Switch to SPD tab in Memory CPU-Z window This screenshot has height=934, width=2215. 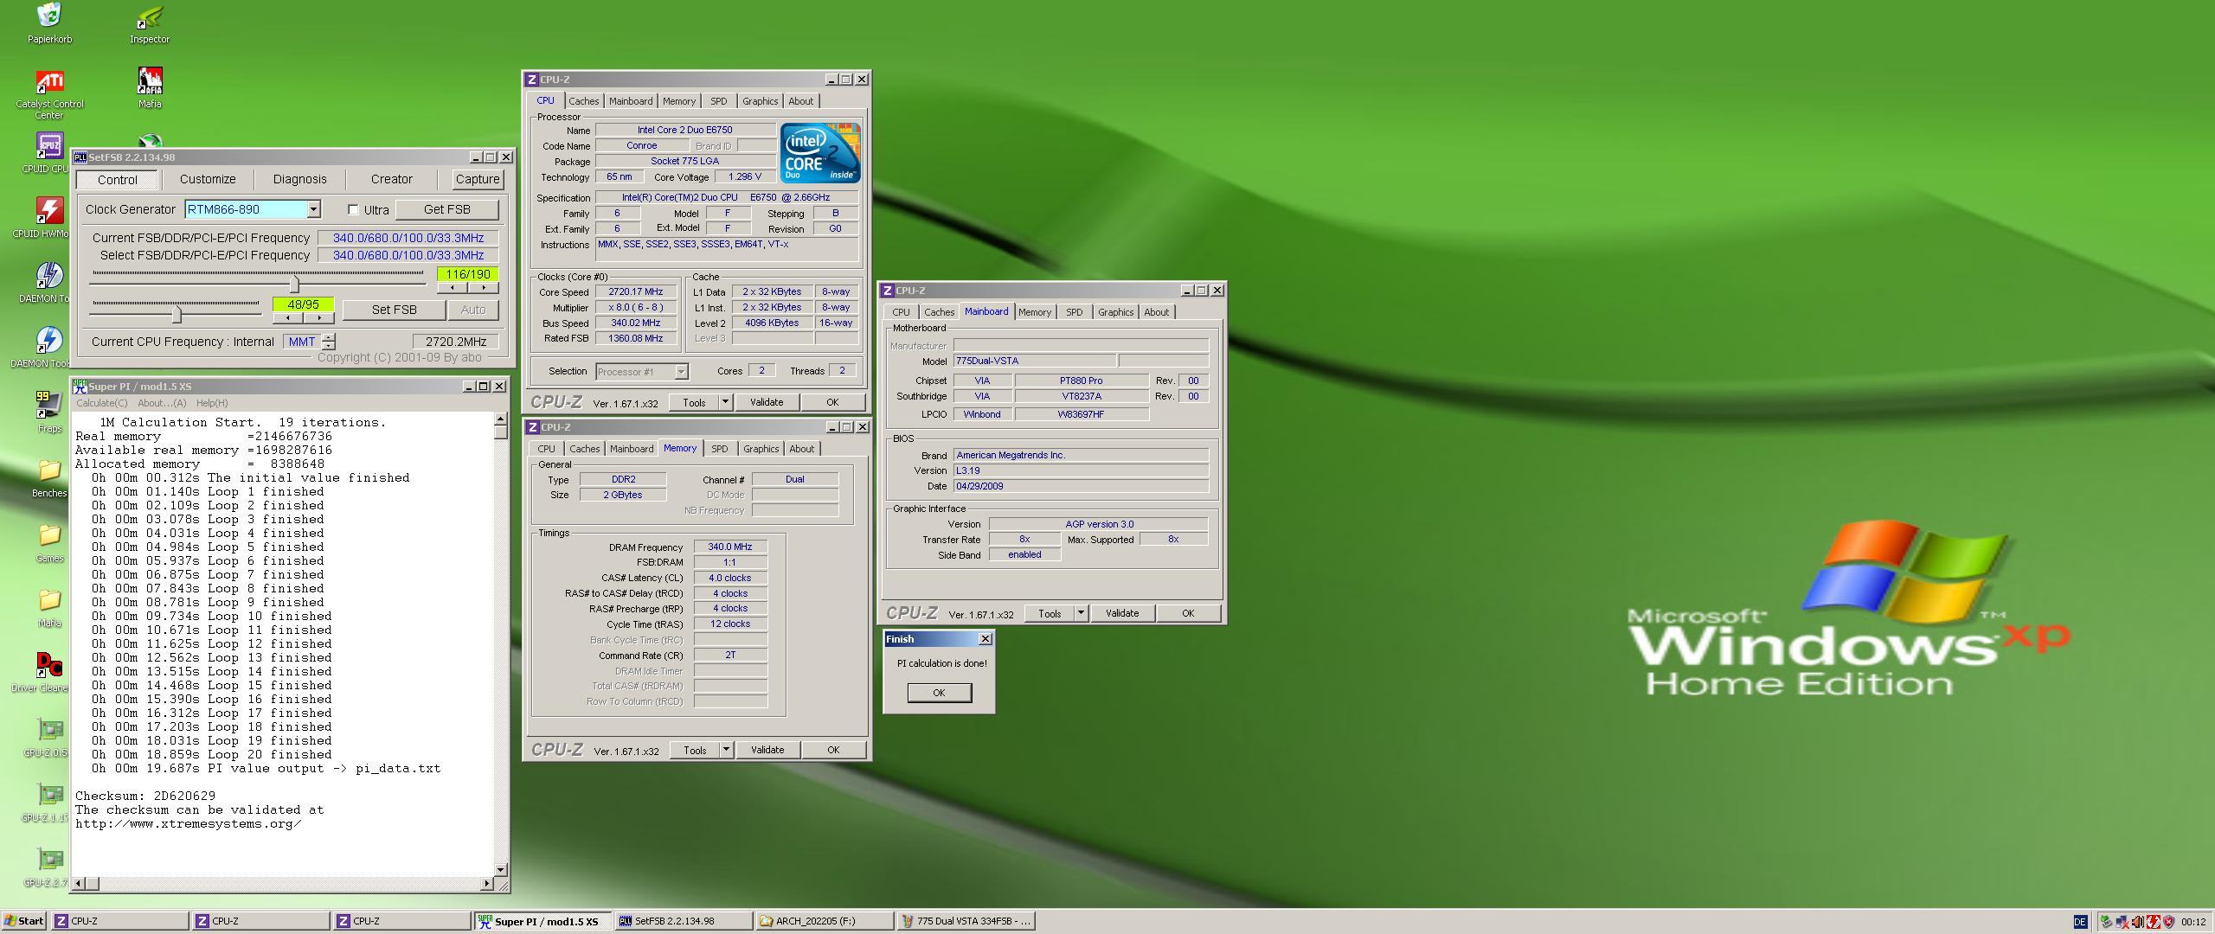click(x=719, y=449)
